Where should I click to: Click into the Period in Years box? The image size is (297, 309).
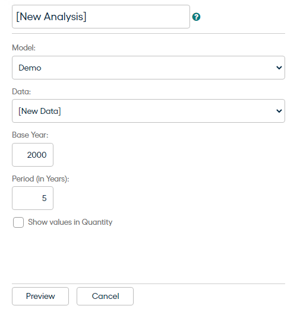click(33, 198)
